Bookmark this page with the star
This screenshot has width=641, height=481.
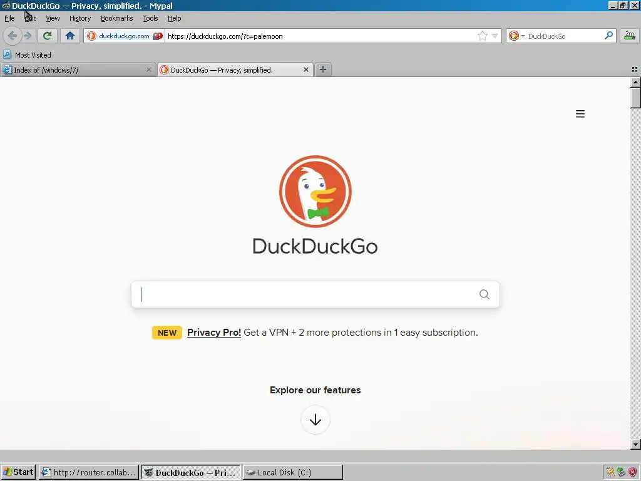(483, 36)
